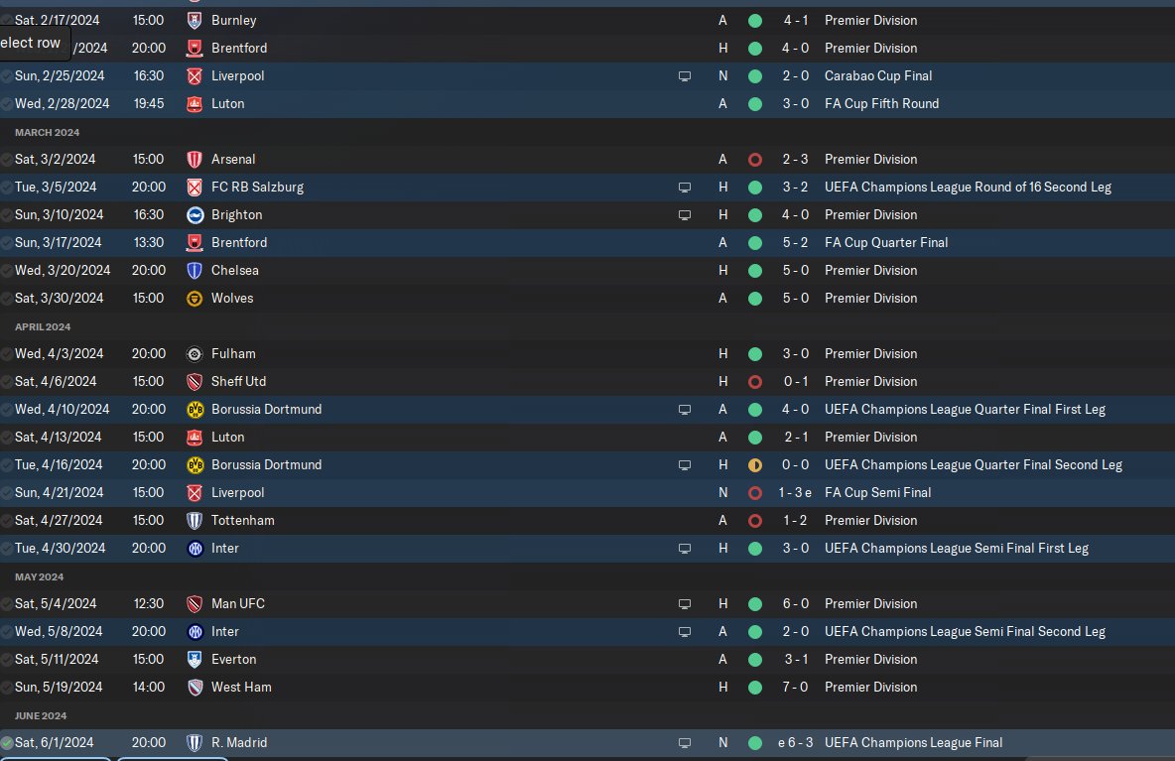Viewport: 1175px width, 761px height.
Task: Select the Man UFC fixture on 5/4/2024
Action: tap(587, 603)
